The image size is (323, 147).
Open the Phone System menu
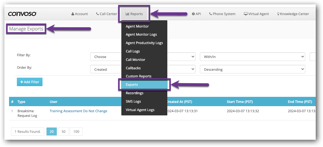coord(222,14)
